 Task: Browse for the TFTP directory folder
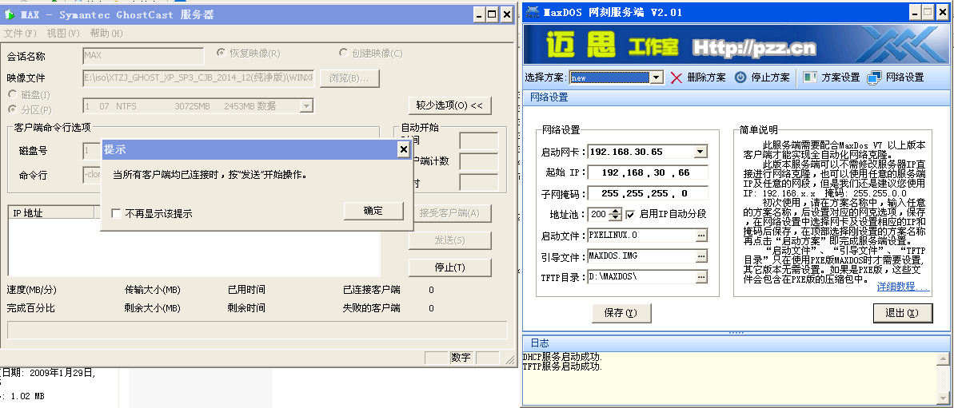pos(702,277)
